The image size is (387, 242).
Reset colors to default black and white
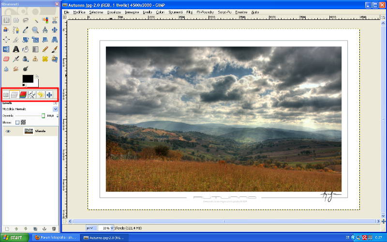coord(23,85)
